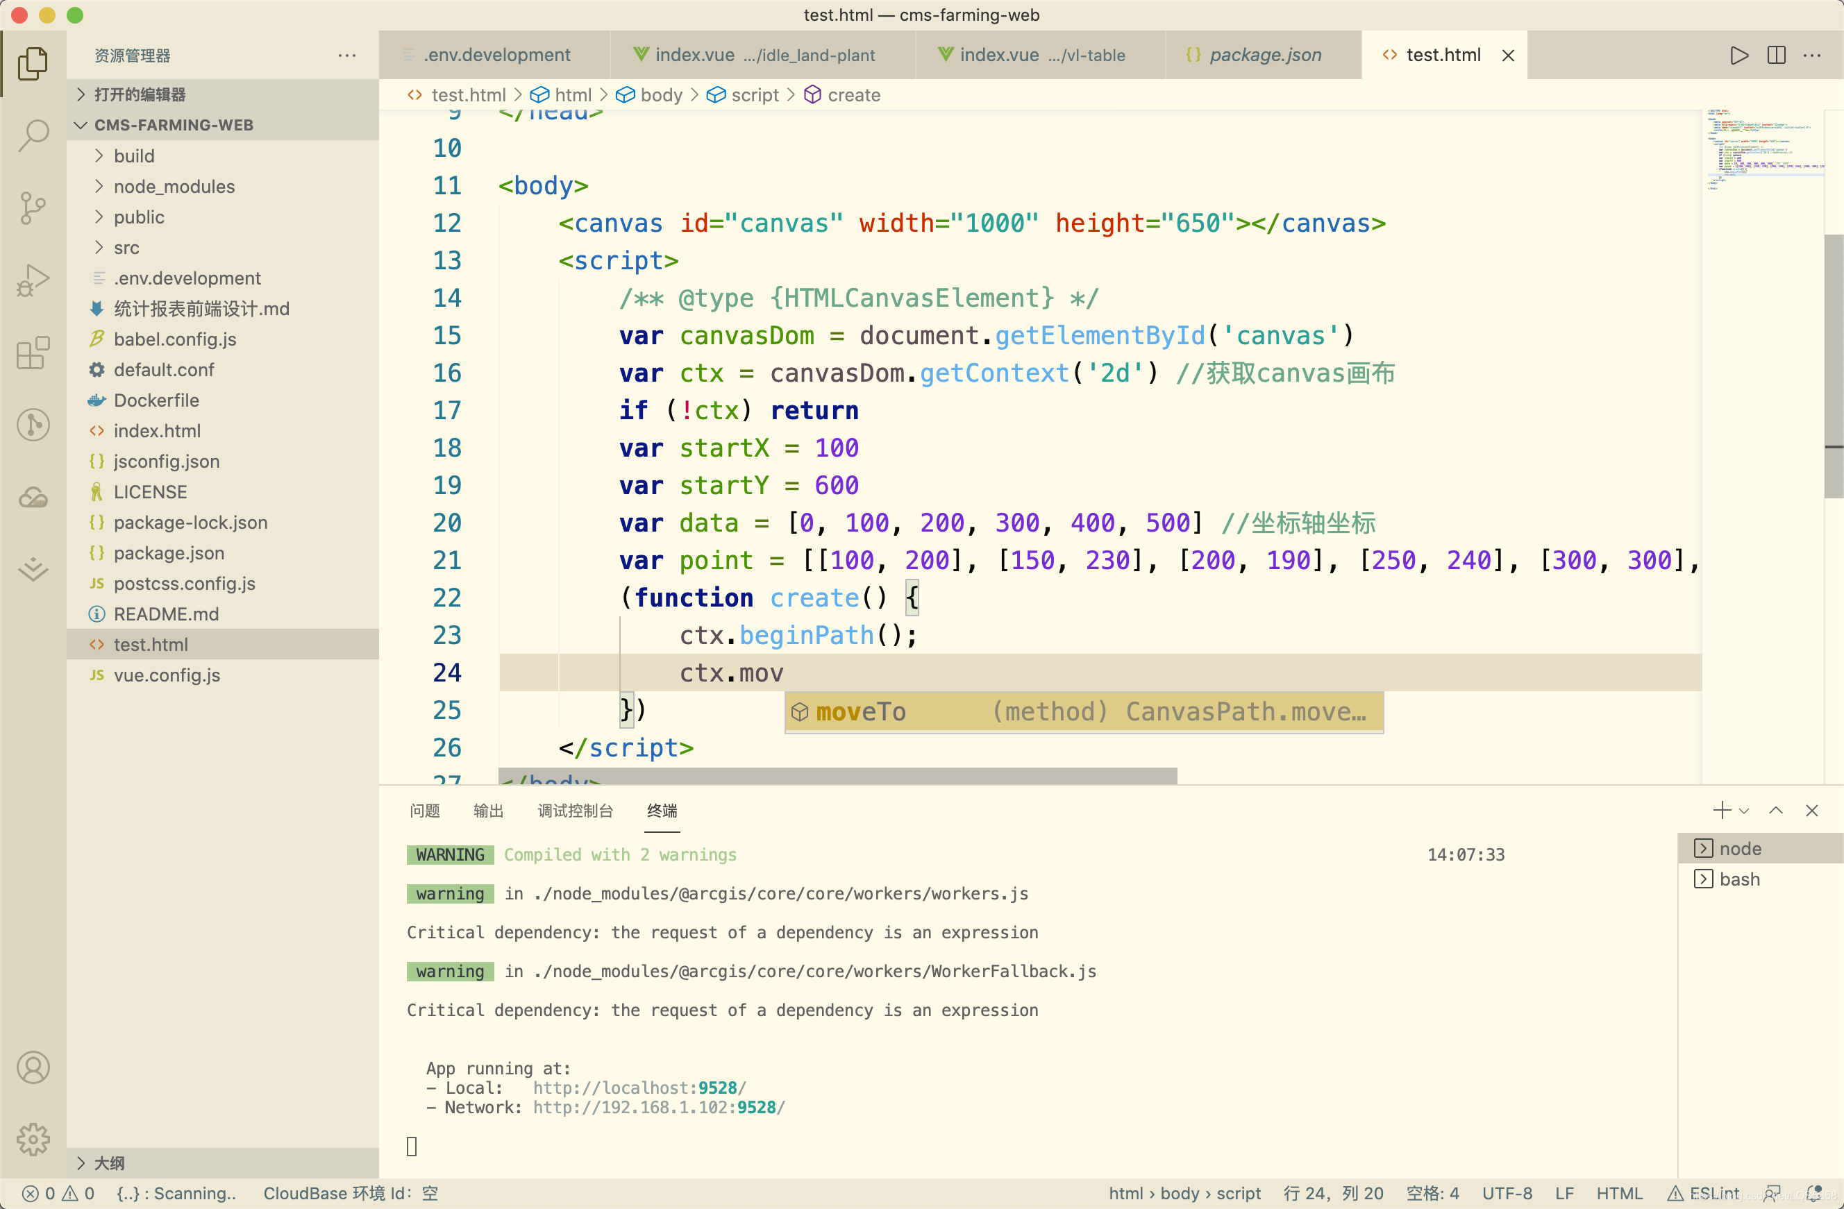Open vue.config.js from file tree

[x=223, y=675]
